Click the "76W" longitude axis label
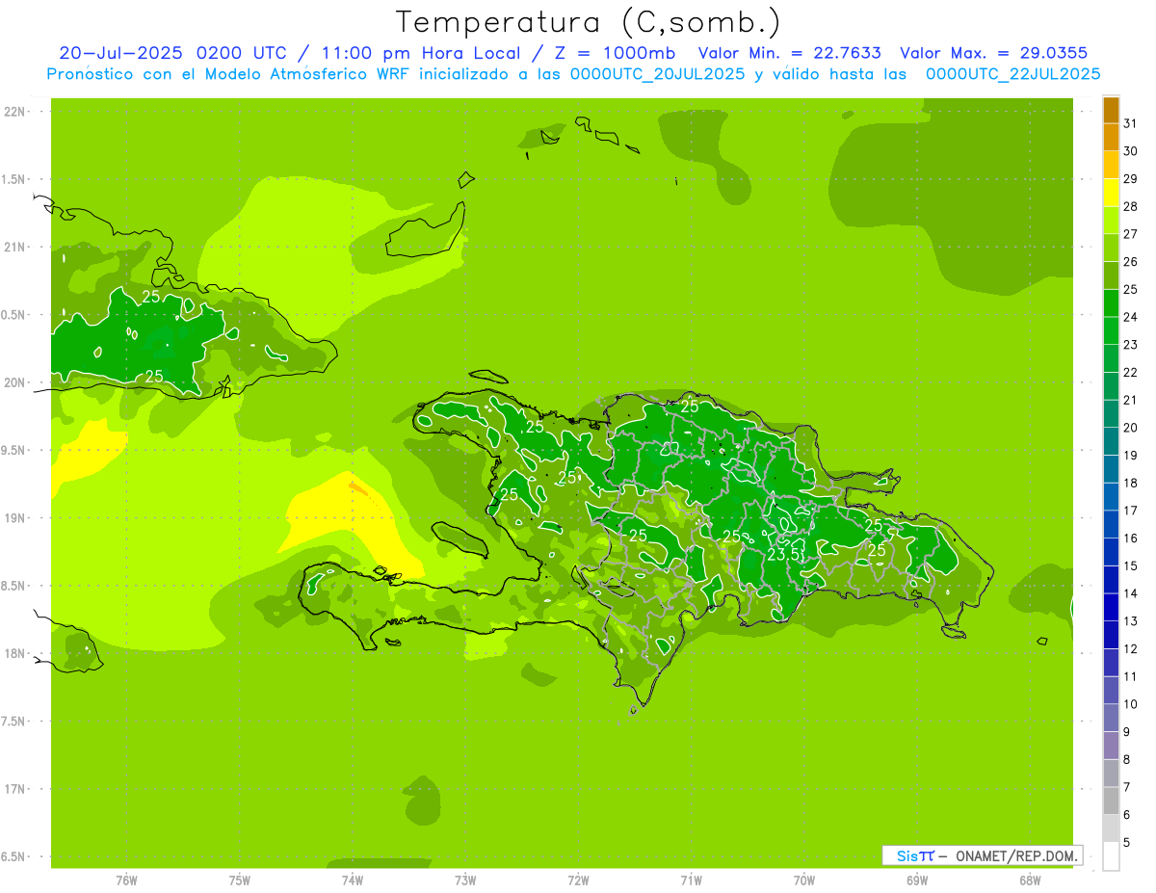The height and width of the screenshot is (893, 1156). click(126, 880)
